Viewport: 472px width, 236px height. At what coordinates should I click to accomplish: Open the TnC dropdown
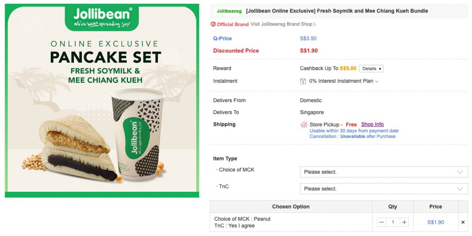pyautogui.click(x=383, y=189)
